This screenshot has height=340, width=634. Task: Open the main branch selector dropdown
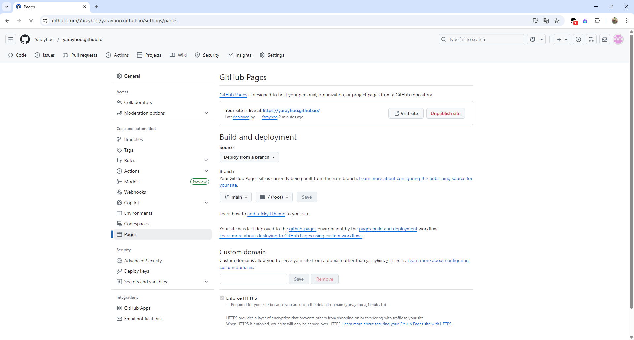point(235,197)
